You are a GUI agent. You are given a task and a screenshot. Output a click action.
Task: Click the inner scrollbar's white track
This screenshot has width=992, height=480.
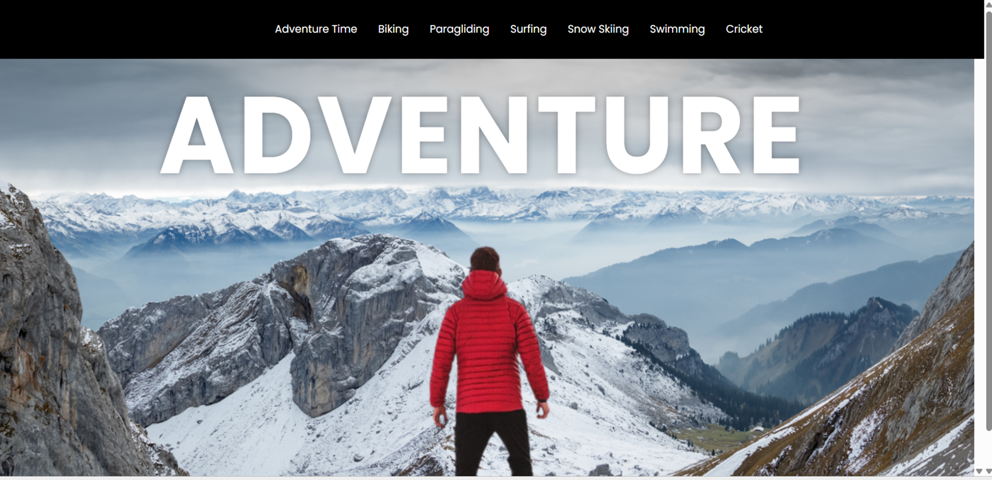click(x=979, y=263)
